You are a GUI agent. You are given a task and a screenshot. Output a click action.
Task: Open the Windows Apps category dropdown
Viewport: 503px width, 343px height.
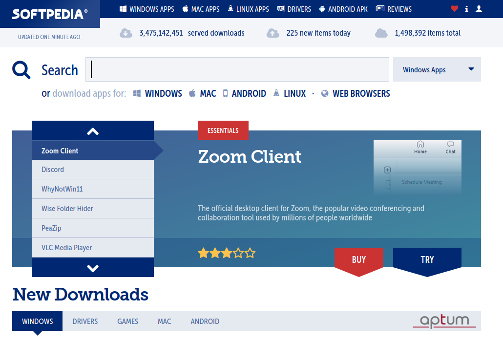coord(437,69)
